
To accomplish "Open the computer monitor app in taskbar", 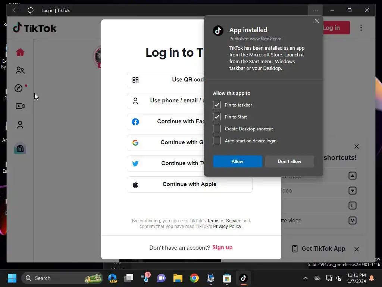I will point(210,278).
